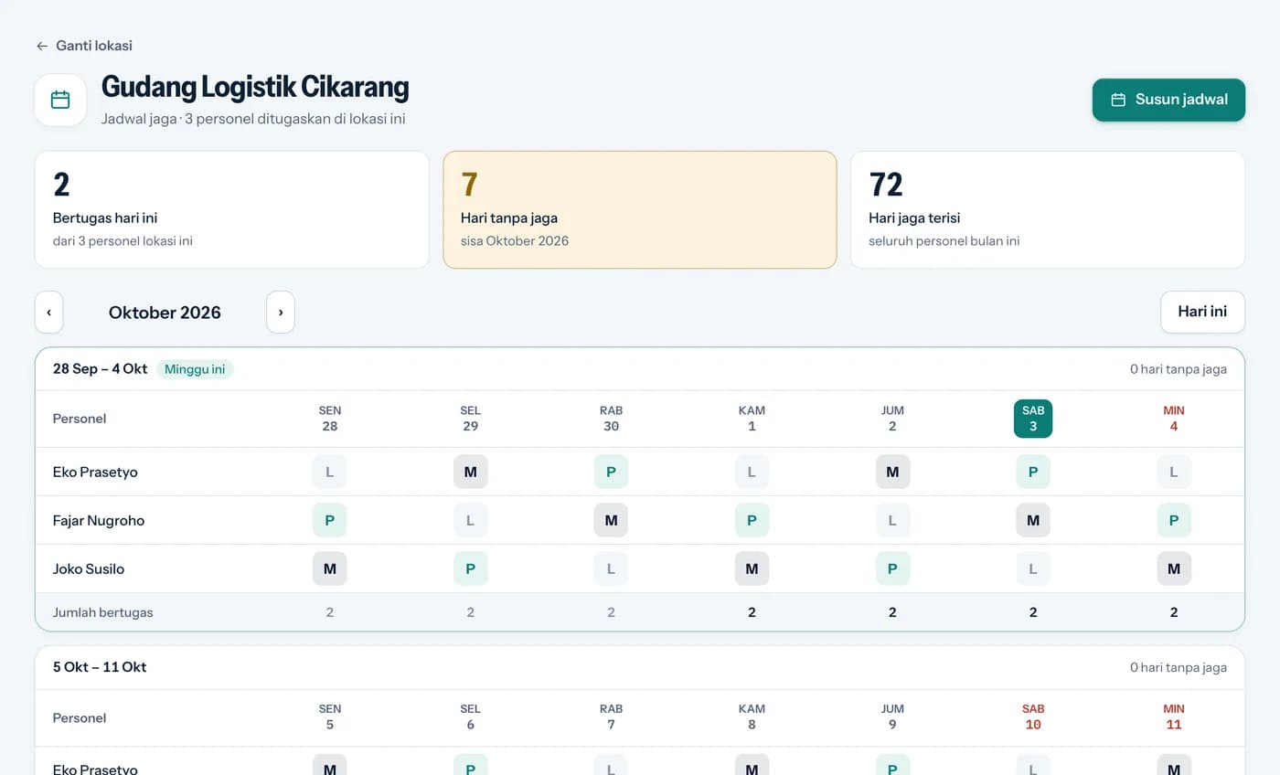1280x775 pixels.
Task: Select the MIN 4 day header
Action: (x=1174, y=419)
